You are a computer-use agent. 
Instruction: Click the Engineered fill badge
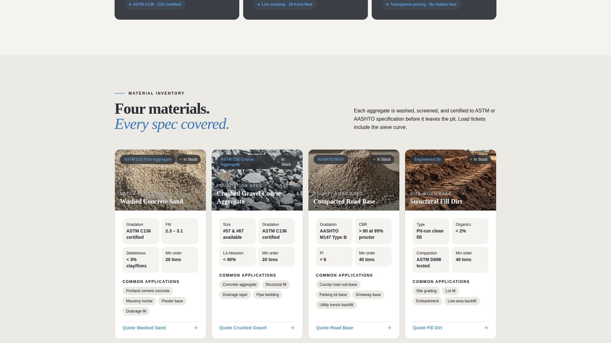(427, 159)
